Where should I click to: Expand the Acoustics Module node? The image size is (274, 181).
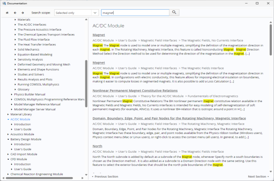click(x=7, y=134)
